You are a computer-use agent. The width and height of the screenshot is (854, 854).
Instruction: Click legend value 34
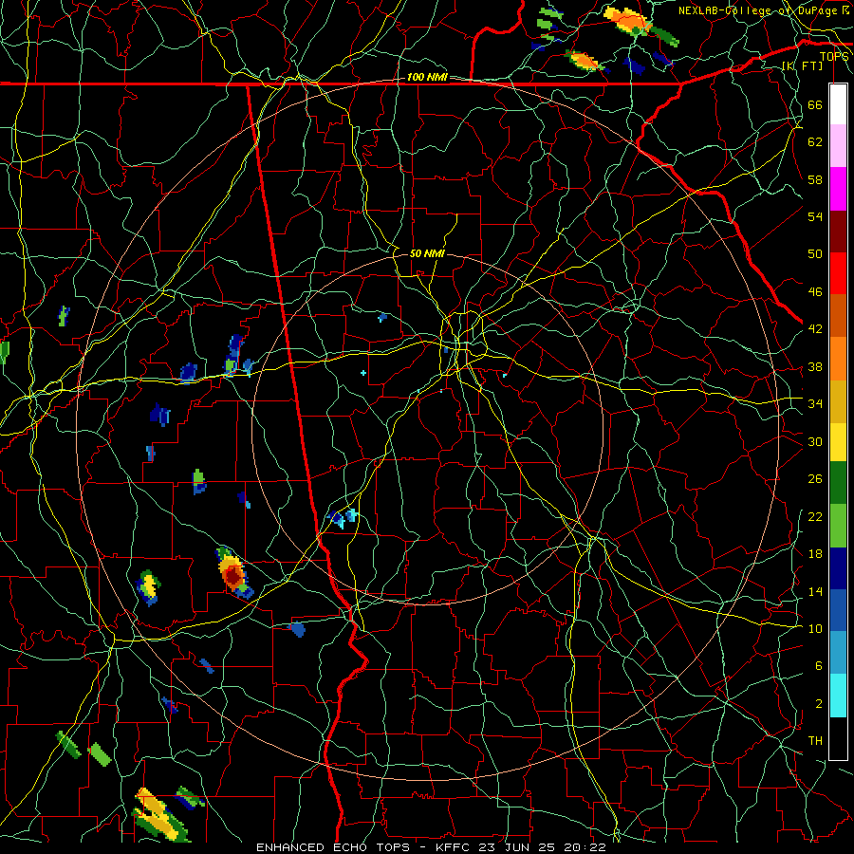point(815,404)
